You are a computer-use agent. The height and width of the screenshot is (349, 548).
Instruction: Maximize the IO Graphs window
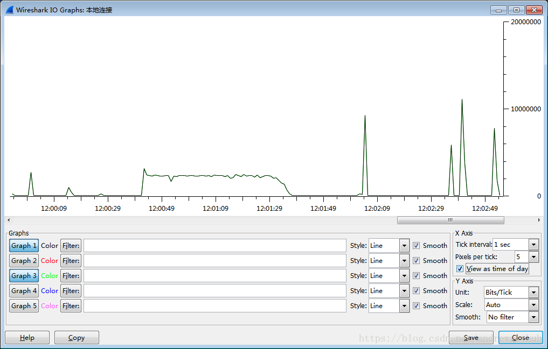tap(517, 10)
